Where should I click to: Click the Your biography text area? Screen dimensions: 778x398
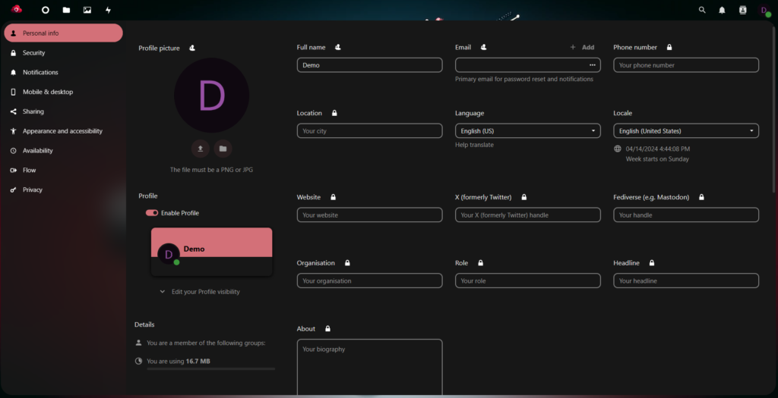coord(370,368)
